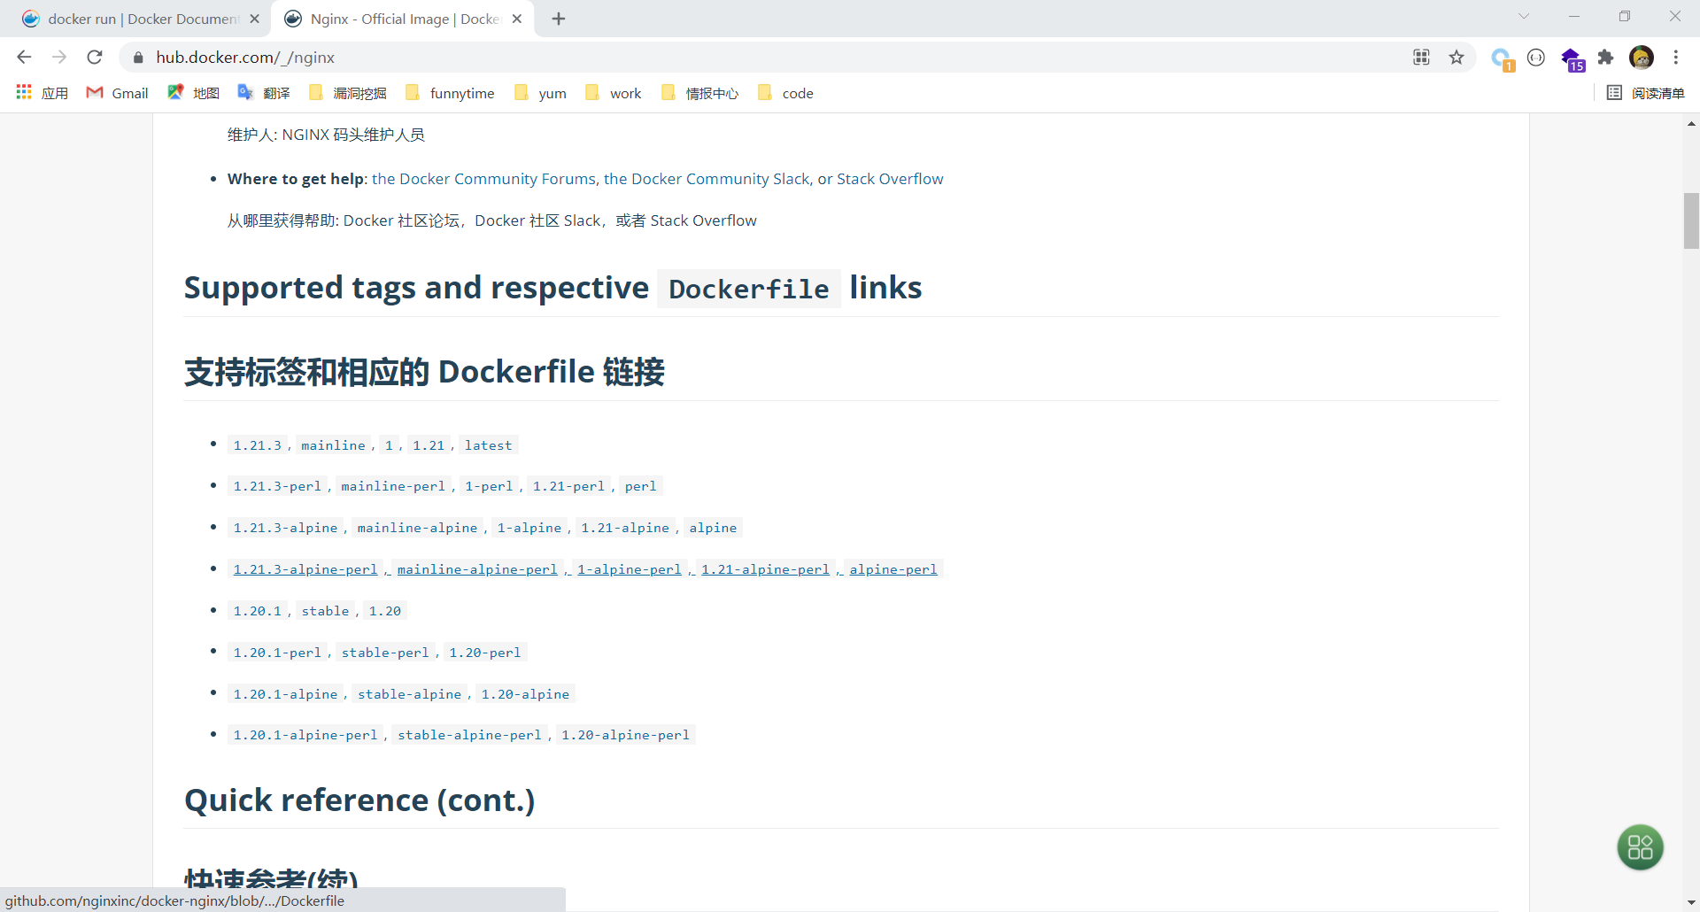This screenshot has width=1700, height=912.
Task: Close the docker run documentation tab
Action: [x=255, y=19]
